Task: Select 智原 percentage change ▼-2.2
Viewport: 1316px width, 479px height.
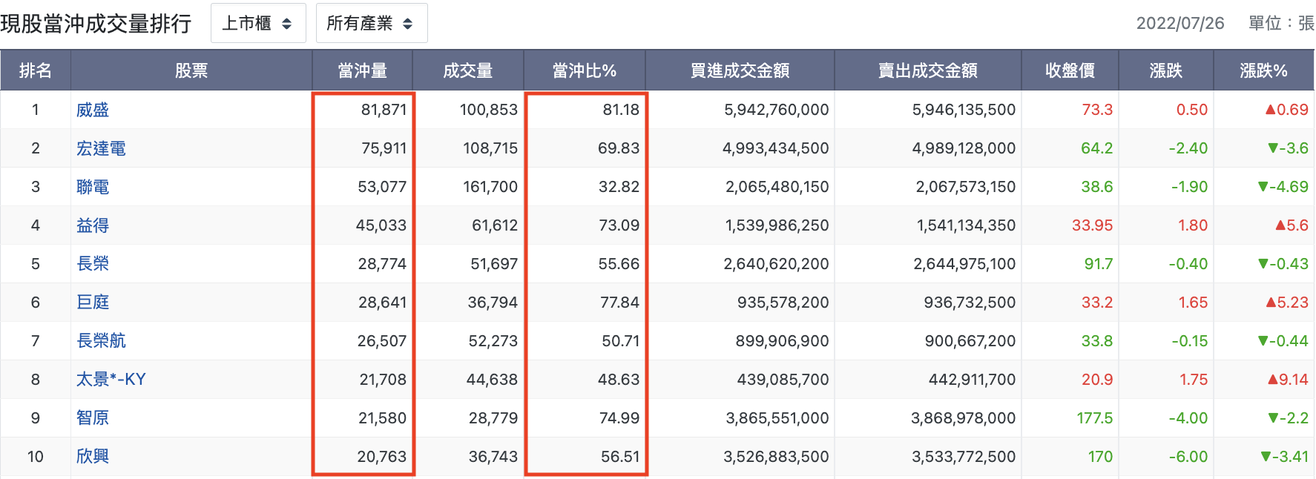Action: pyautogui.click(x=1288, y=418)
